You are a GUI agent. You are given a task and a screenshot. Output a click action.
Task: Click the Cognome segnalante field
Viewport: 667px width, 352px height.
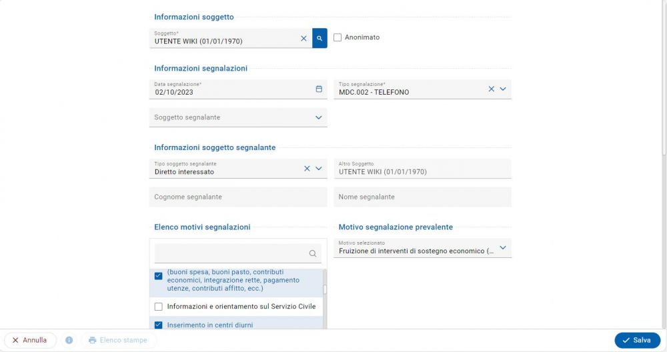[x=238, y=197]
